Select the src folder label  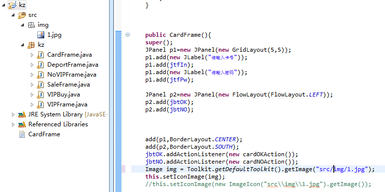click(32, 15)
